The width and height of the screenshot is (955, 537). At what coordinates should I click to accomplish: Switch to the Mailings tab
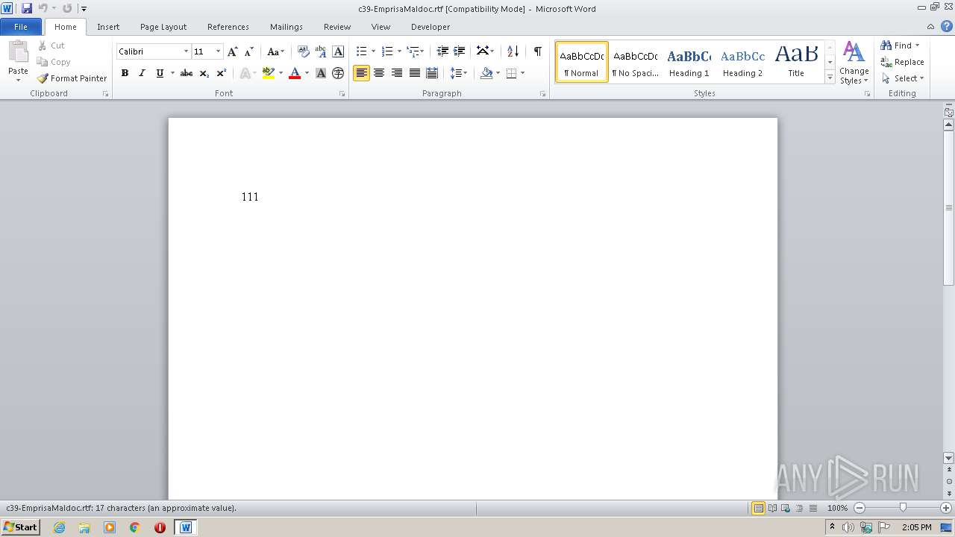[x=286, y=27]
